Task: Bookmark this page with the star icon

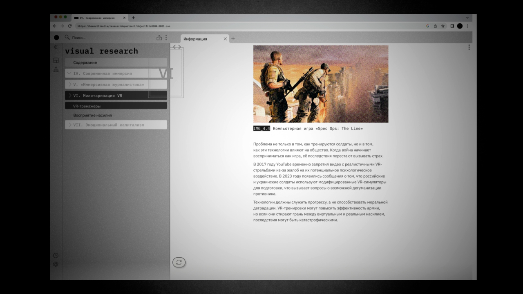Action: (443, 26)
